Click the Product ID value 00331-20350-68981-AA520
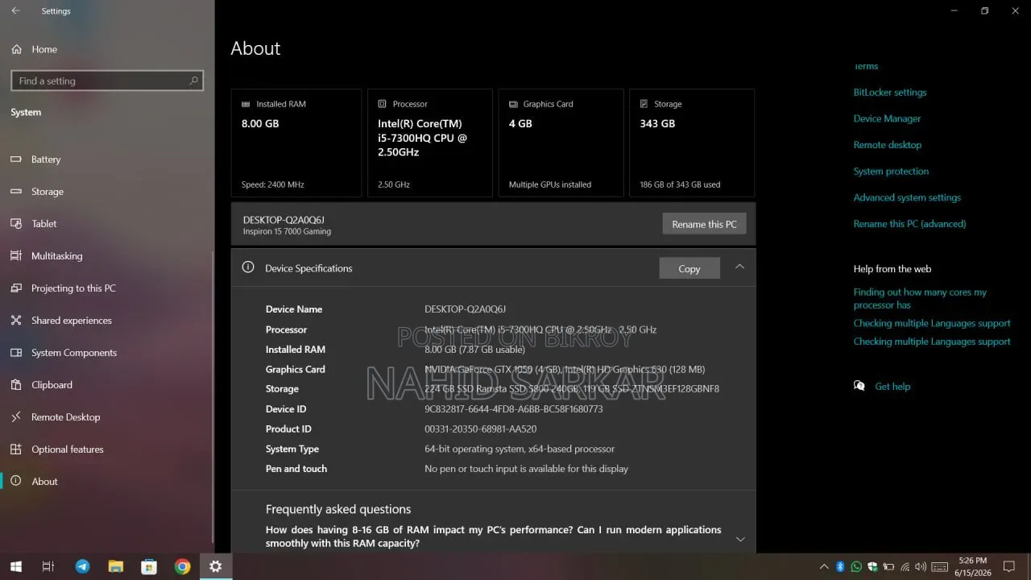1031x580 pixels. coord(480,429)
